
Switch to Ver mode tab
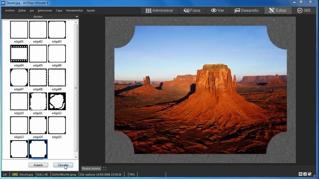click(217, 10)
